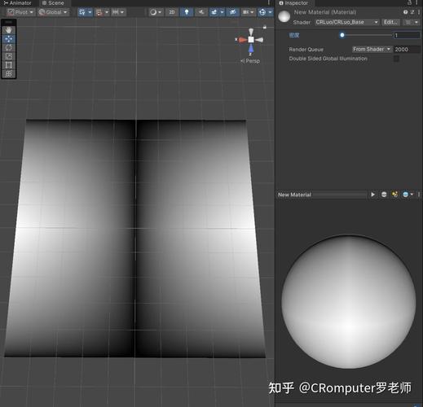Image resolution: width=423 pixels, height=407 pixels.
Task: Click the shader Edit... button
Action: point(390,22)
